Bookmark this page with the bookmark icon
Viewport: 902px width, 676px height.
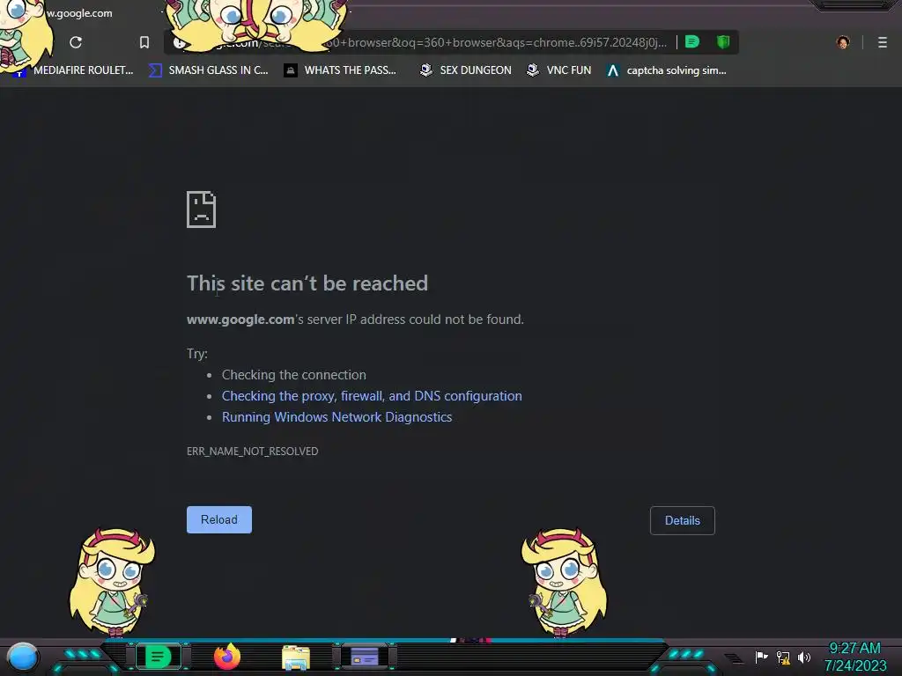tap(144, 42)
